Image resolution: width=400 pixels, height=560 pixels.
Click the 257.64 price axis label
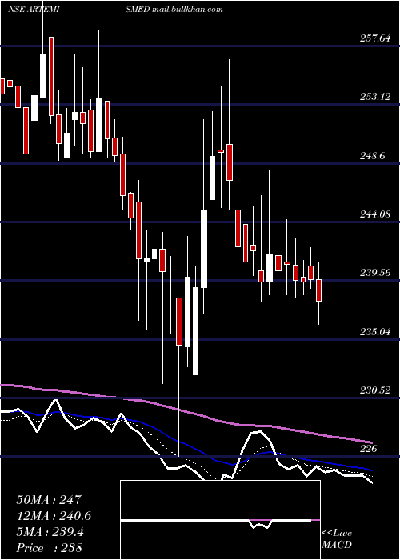pyautogui.click(x=375, y=38)
